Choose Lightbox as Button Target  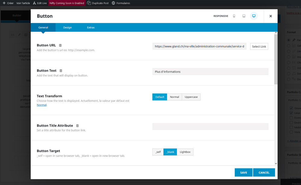[x=185, y=152]
